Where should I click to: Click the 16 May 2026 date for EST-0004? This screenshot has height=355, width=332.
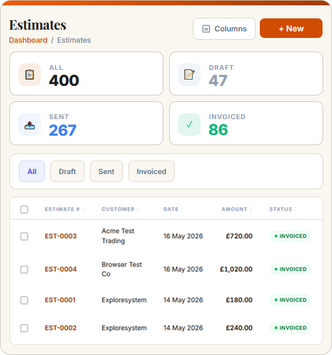(183, 269)
